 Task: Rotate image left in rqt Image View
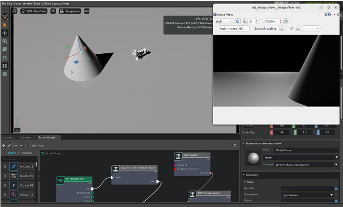click(x=282, y=28)
